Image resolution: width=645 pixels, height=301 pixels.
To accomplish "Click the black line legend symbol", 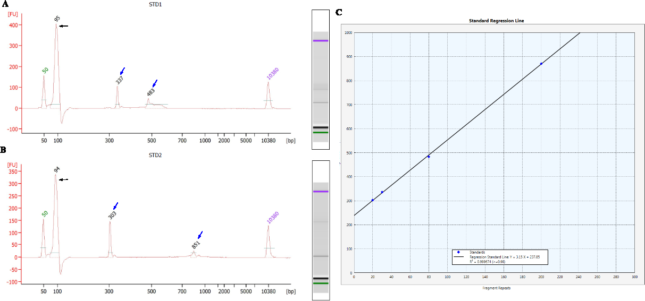I will click(458, 256).
